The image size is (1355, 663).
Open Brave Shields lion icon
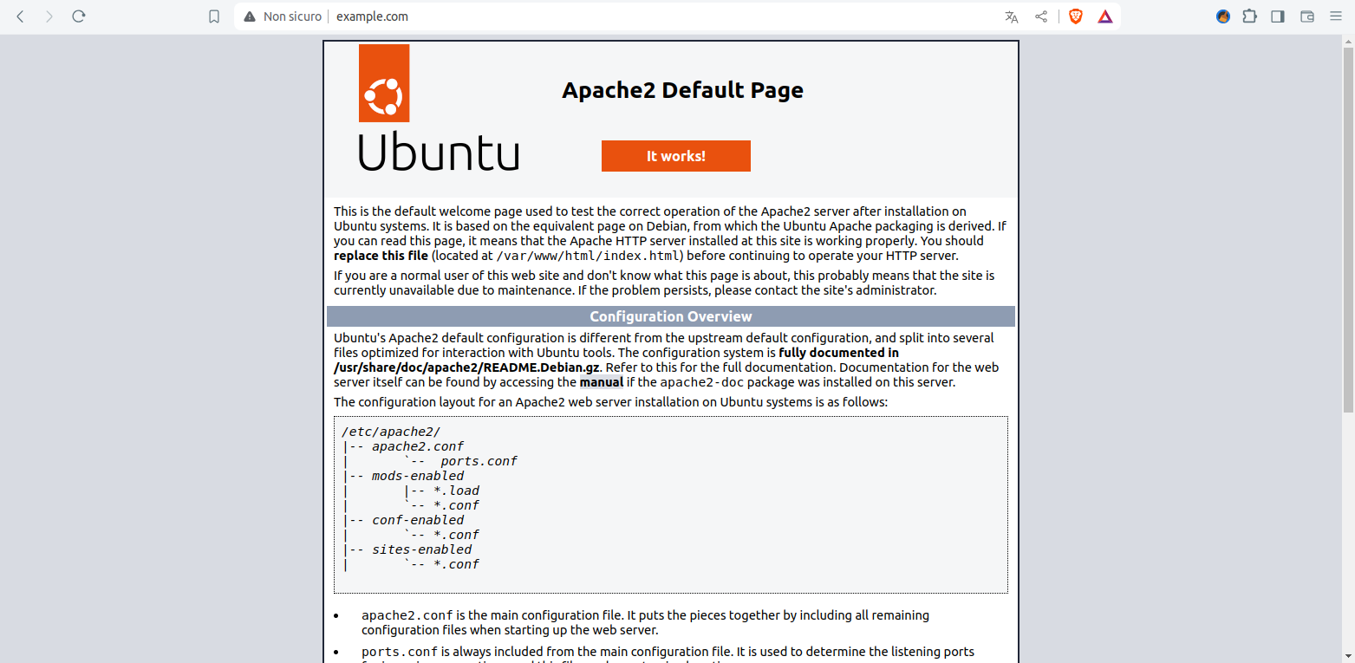(x=1076, y=16)
